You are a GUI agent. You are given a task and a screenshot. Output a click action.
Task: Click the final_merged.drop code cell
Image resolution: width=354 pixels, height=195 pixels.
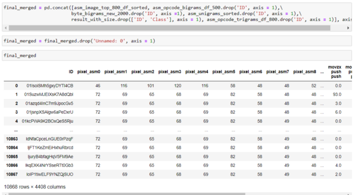177,41
